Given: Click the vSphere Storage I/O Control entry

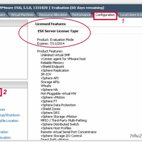Looking at the screenshot, I should coord(61,136).
